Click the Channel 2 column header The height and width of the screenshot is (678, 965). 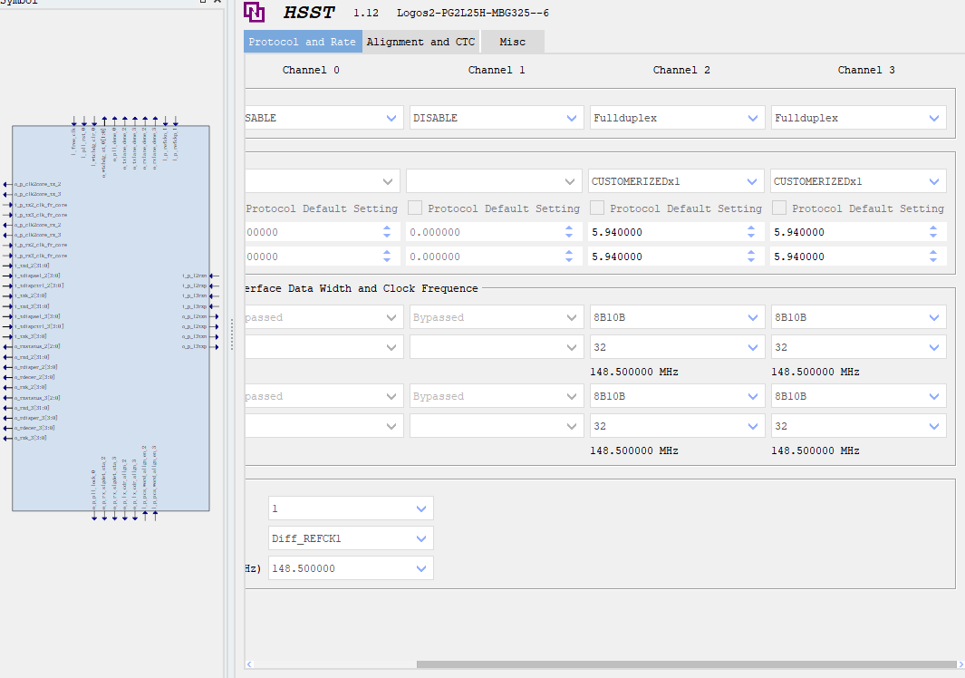[x=681, y=70]
